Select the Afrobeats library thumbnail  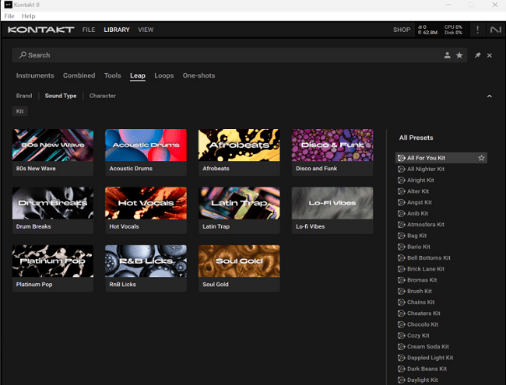pos(239,145)
